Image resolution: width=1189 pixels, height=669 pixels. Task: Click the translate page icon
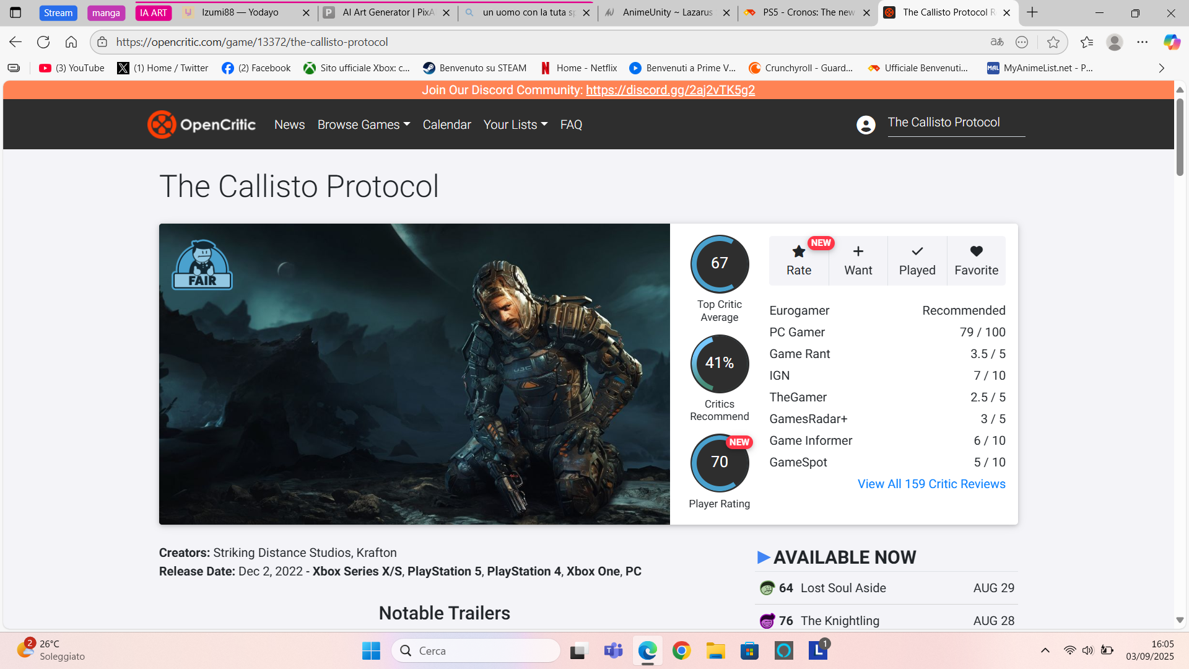(x=997, y=42)
